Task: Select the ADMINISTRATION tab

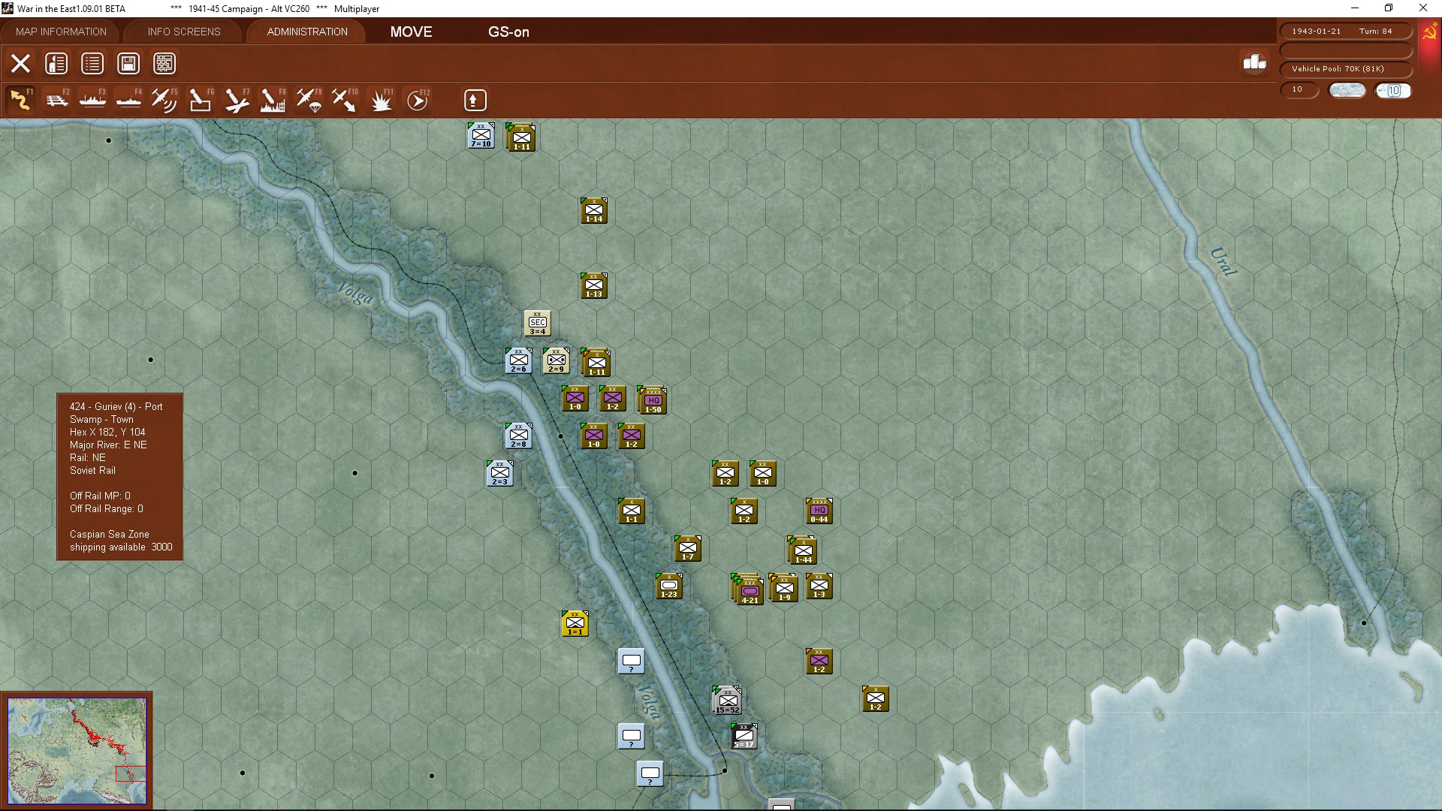Action: pos(307,32)
